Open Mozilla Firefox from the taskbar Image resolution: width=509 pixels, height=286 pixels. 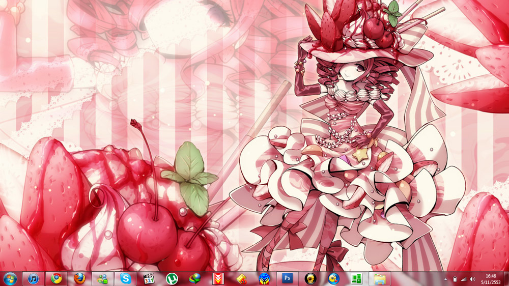coord(79,279)
